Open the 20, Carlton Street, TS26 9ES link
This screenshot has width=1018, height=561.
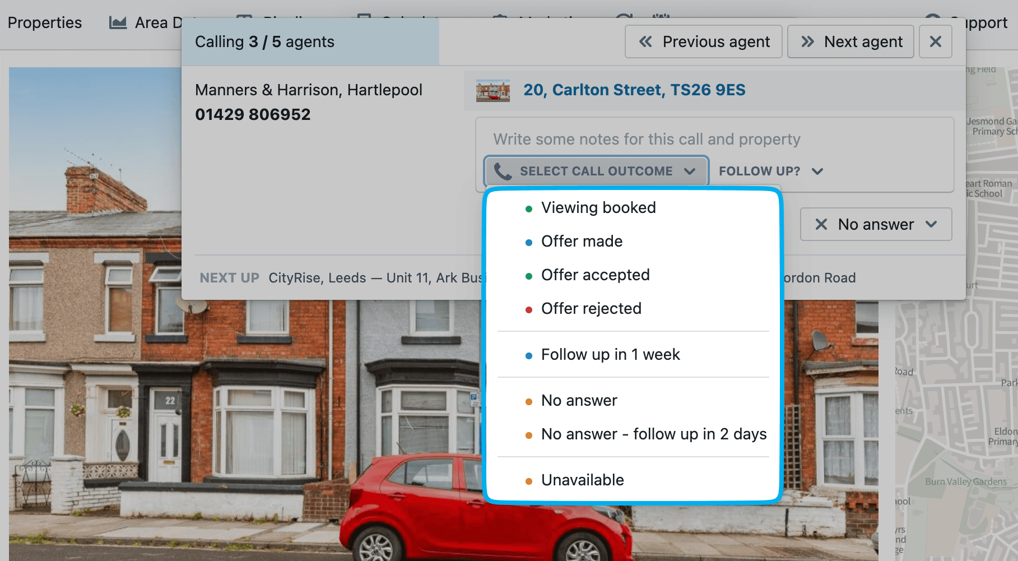634,90
